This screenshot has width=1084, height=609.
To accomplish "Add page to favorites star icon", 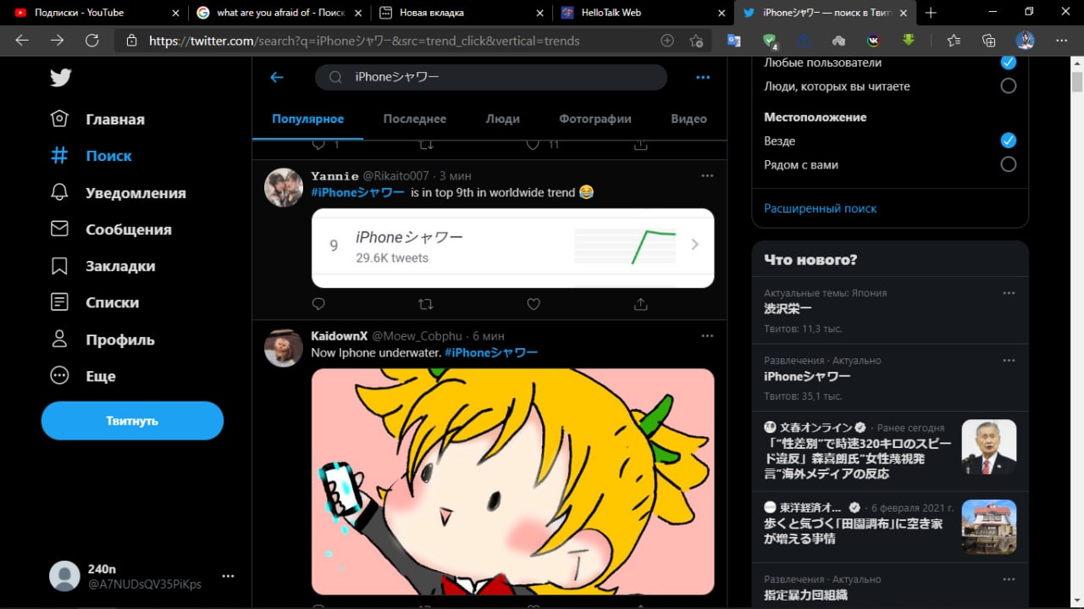I will 696,41.
